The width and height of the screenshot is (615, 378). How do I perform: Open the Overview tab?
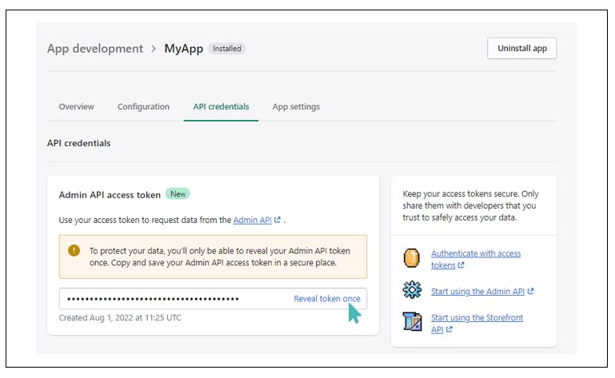(76, 106)
